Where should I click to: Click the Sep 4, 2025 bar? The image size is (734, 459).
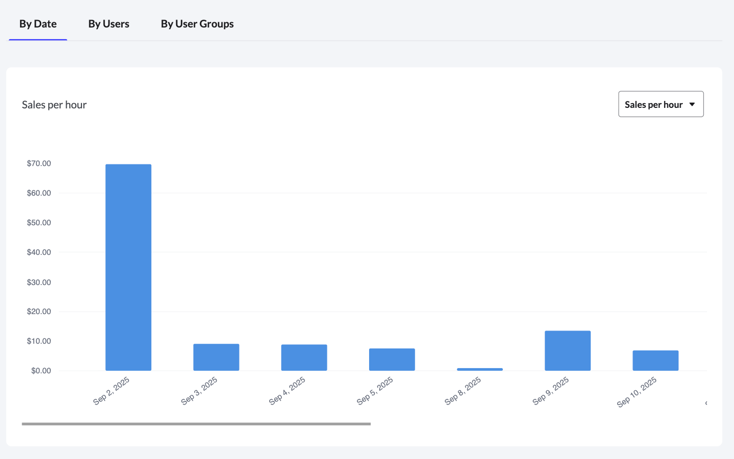tap(304, 357)
